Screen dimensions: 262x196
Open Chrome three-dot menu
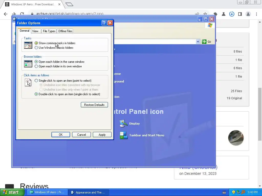point(256,14)
